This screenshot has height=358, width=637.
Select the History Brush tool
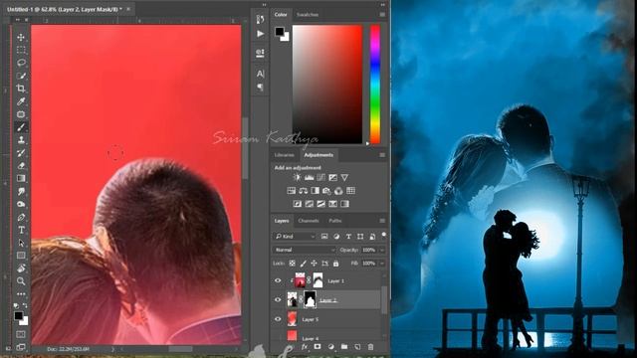tap(21, 152)
